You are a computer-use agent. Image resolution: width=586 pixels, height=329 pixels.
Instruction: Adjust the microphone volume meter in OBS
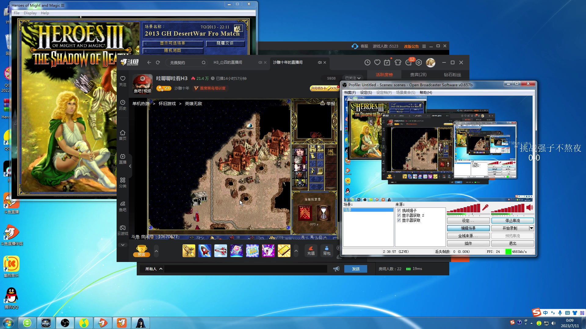pyautogui.click(x=463, y=208)
